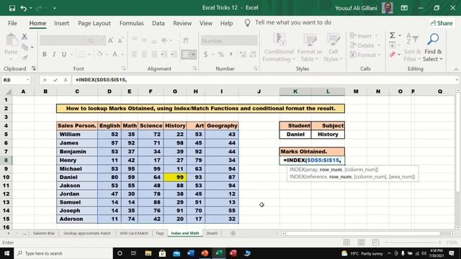Switch to Formulas ribbon tab
This screenshot has height=259, width=461.
coord(131,23)
